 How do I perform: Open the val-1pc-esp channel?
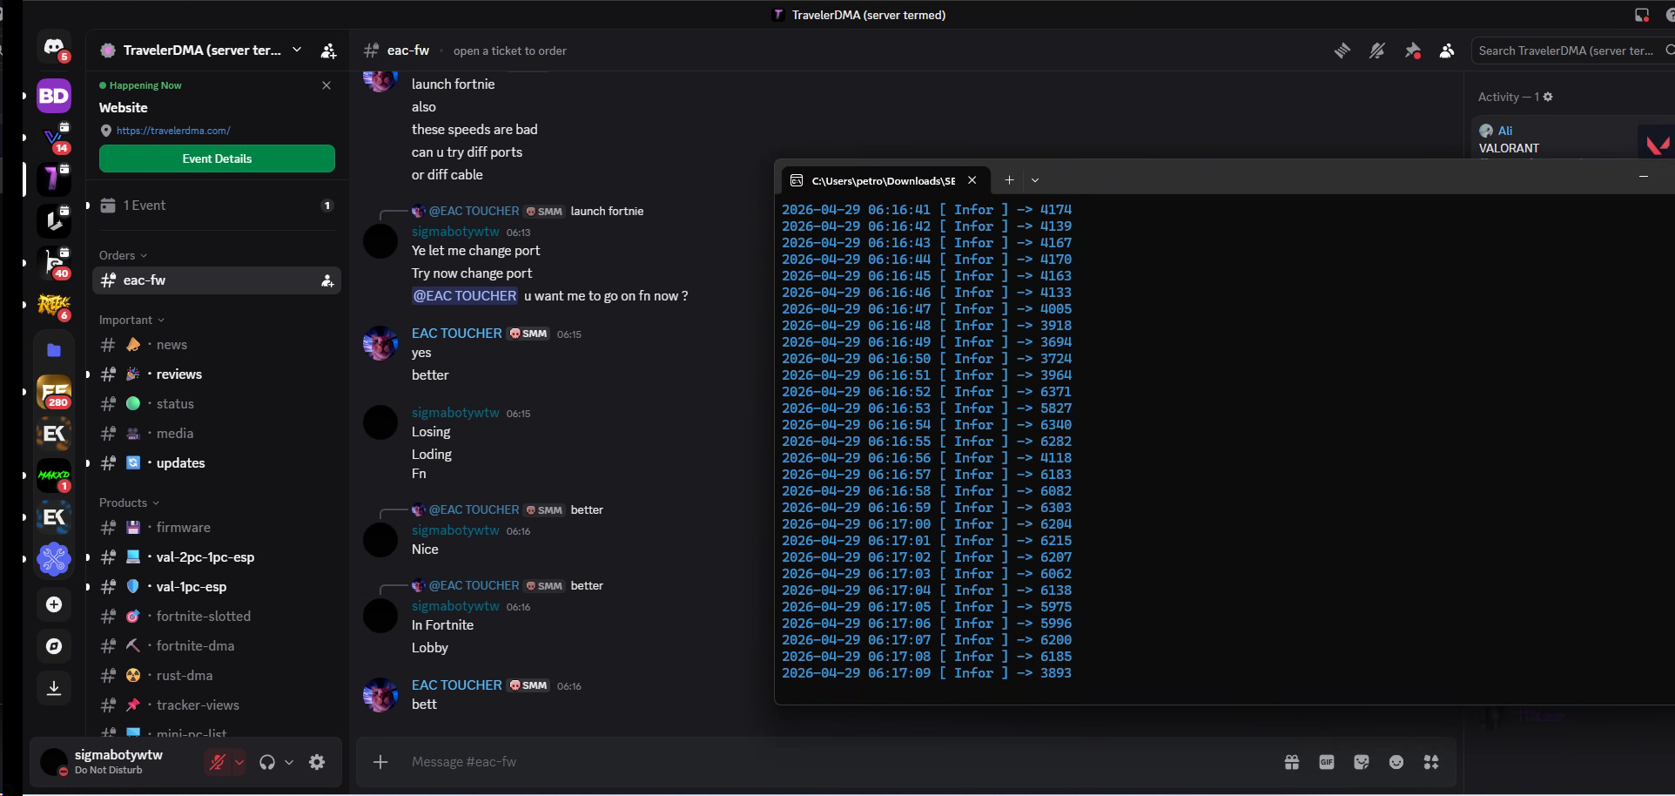pos(217,587)
